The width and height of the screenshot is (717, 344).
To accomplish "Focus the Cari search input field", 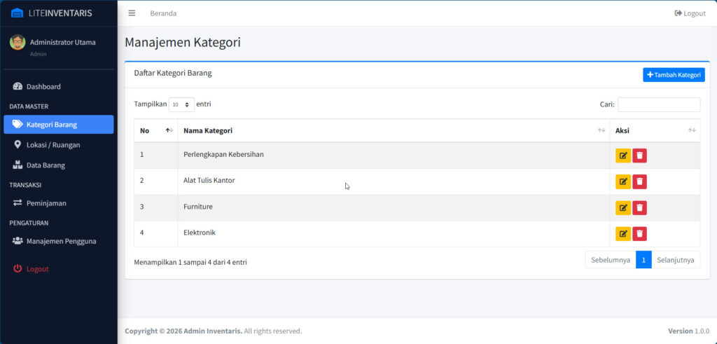I will 658,104.
